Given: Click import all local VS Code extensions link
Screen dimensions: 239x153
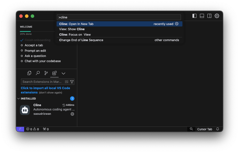Looking at the screenshot, I should (45, 90).
